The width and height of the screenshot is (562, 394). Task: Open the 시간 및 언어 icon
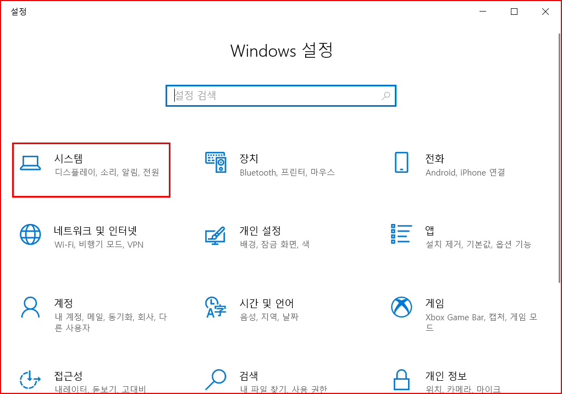click(x=216, y=307)
